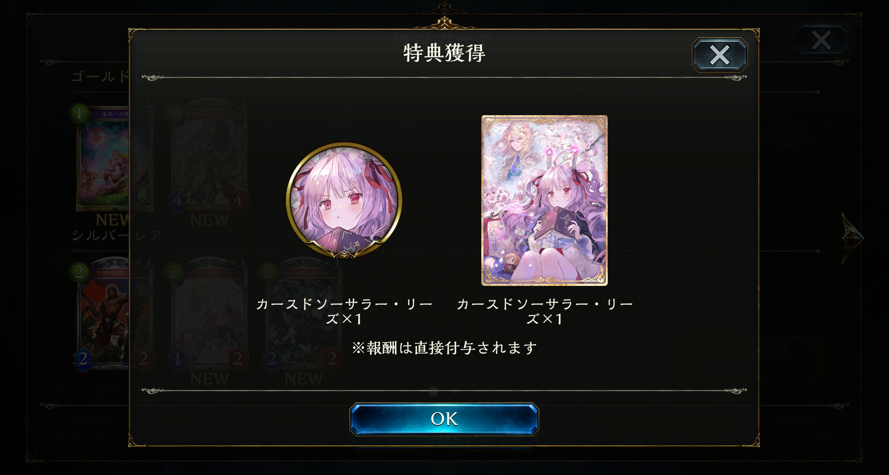This screenshot has height=475, width=889.
Task: Tap the red defense 4 shield icon
Action: [238, 200]
